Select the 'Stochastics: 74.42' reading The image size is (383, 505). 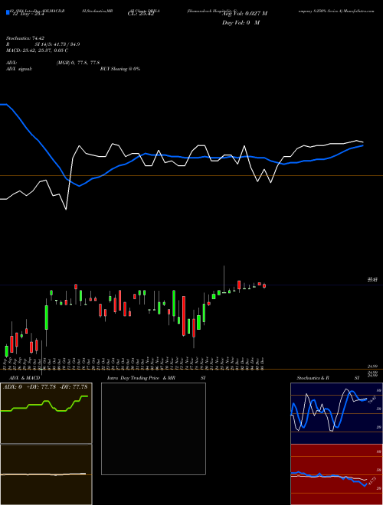25,38
